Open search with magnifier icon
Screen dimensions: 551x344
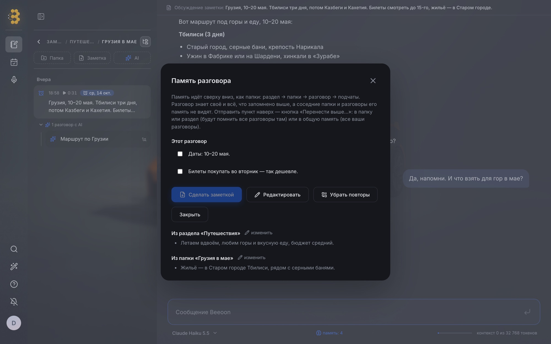[14, 249]
